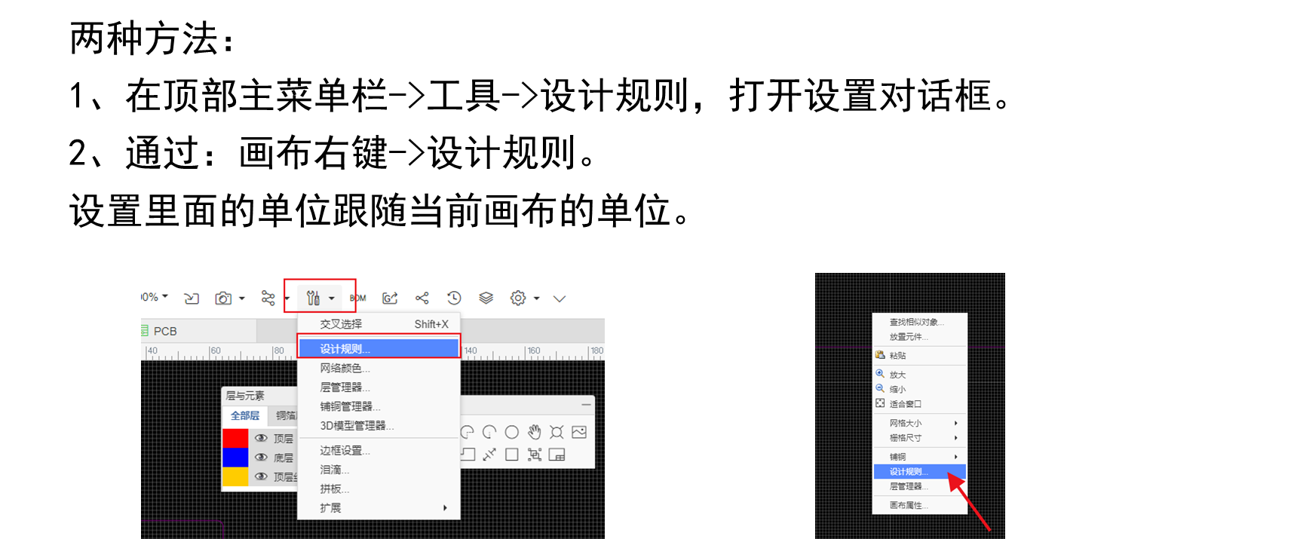Choose 设计规则 in Tools dropdown menu
Screen dimensions: 1297x539
[379, 348]
